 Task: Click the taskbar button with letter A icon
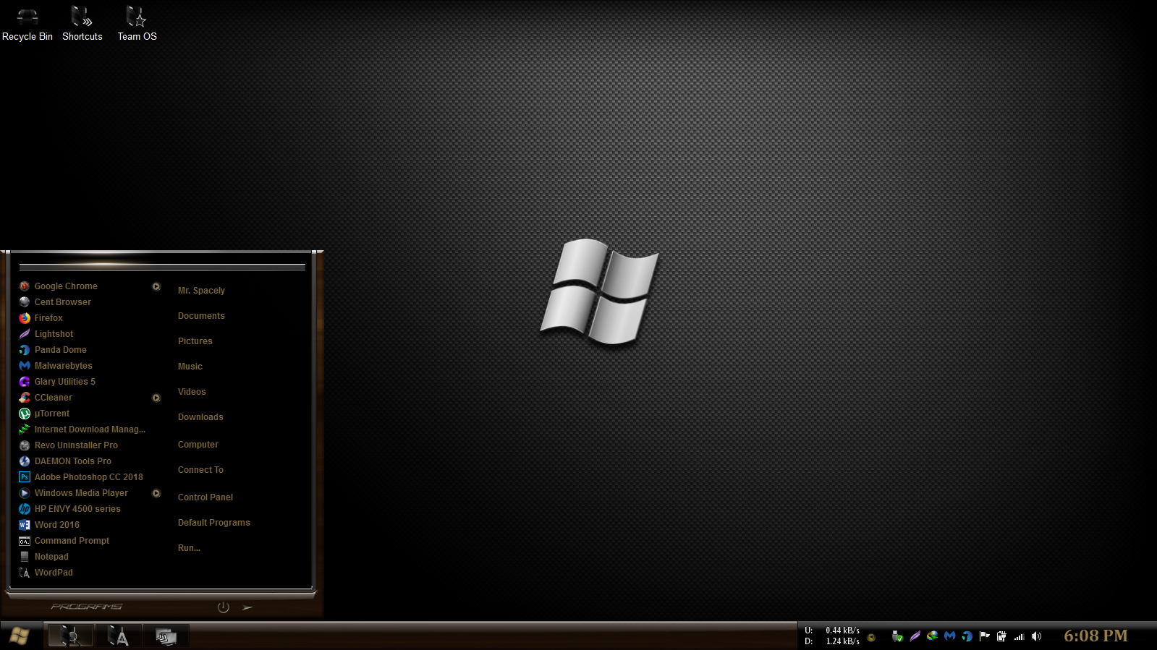click(118, 636)
